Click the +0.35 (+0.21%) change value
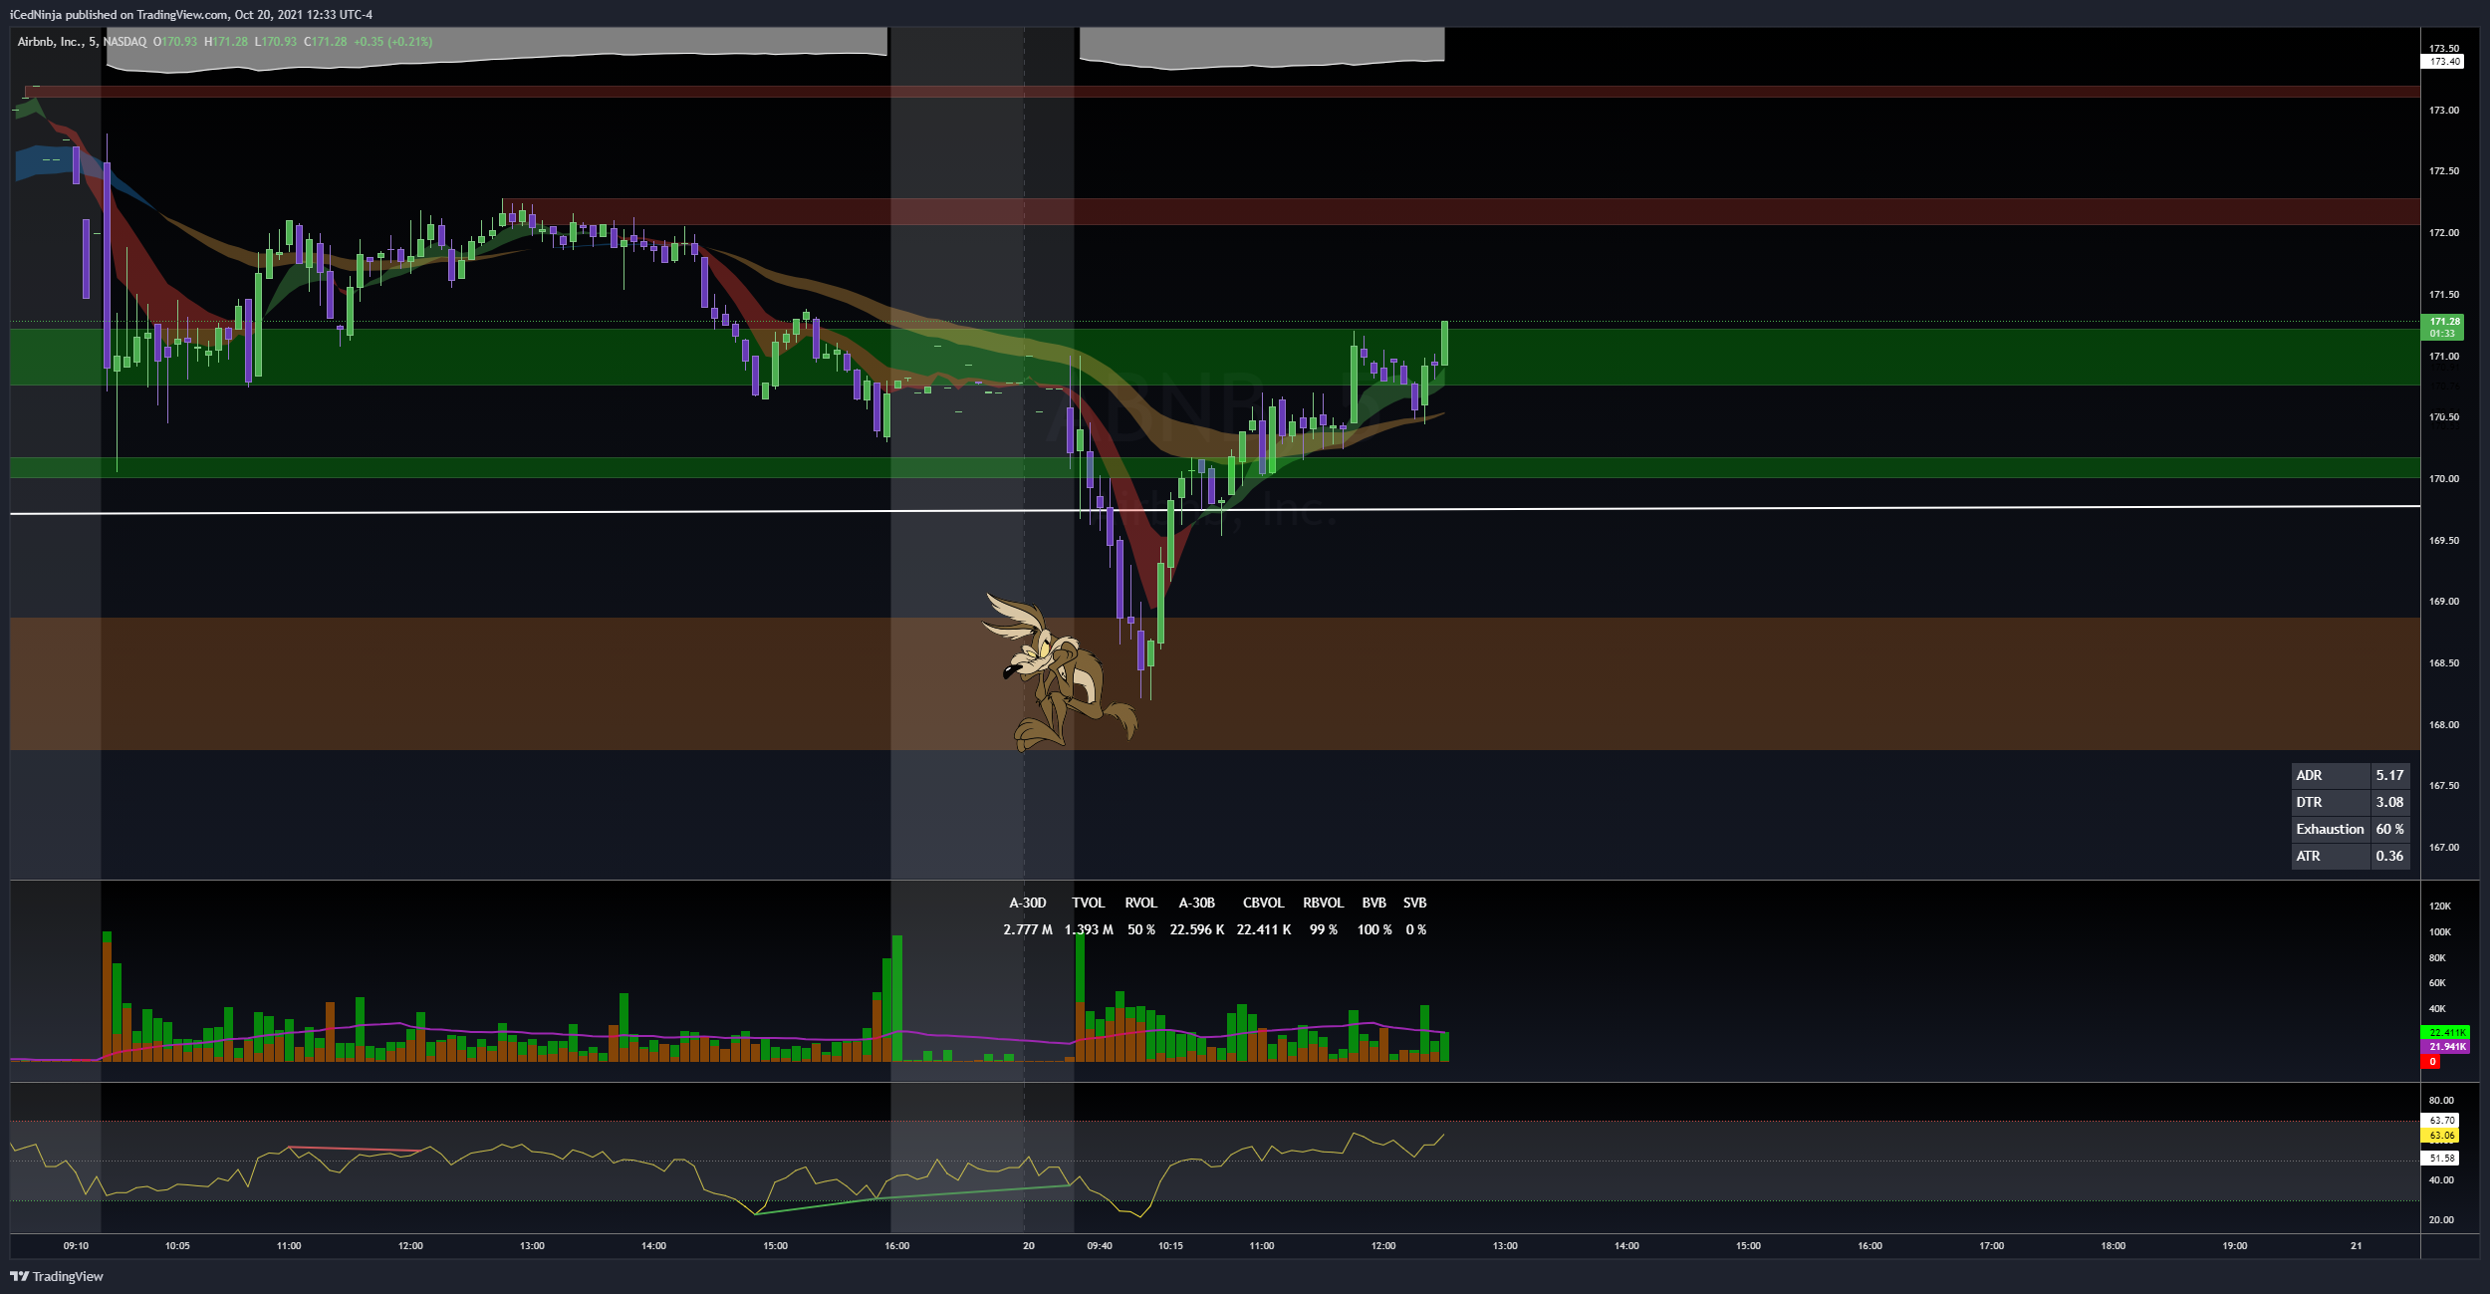 click(393, 42)
